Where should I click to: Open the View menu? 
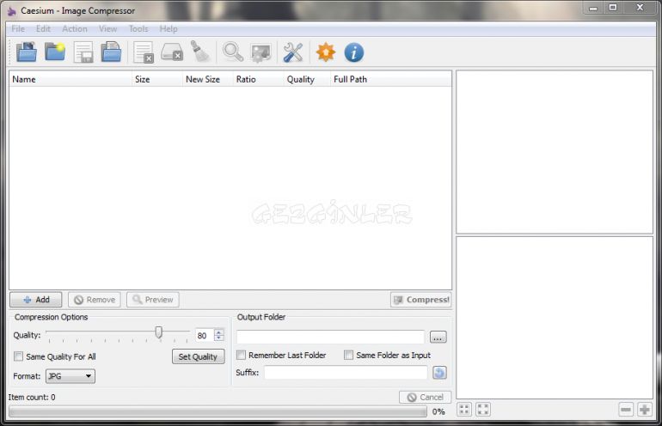click(x=107, y=28)
